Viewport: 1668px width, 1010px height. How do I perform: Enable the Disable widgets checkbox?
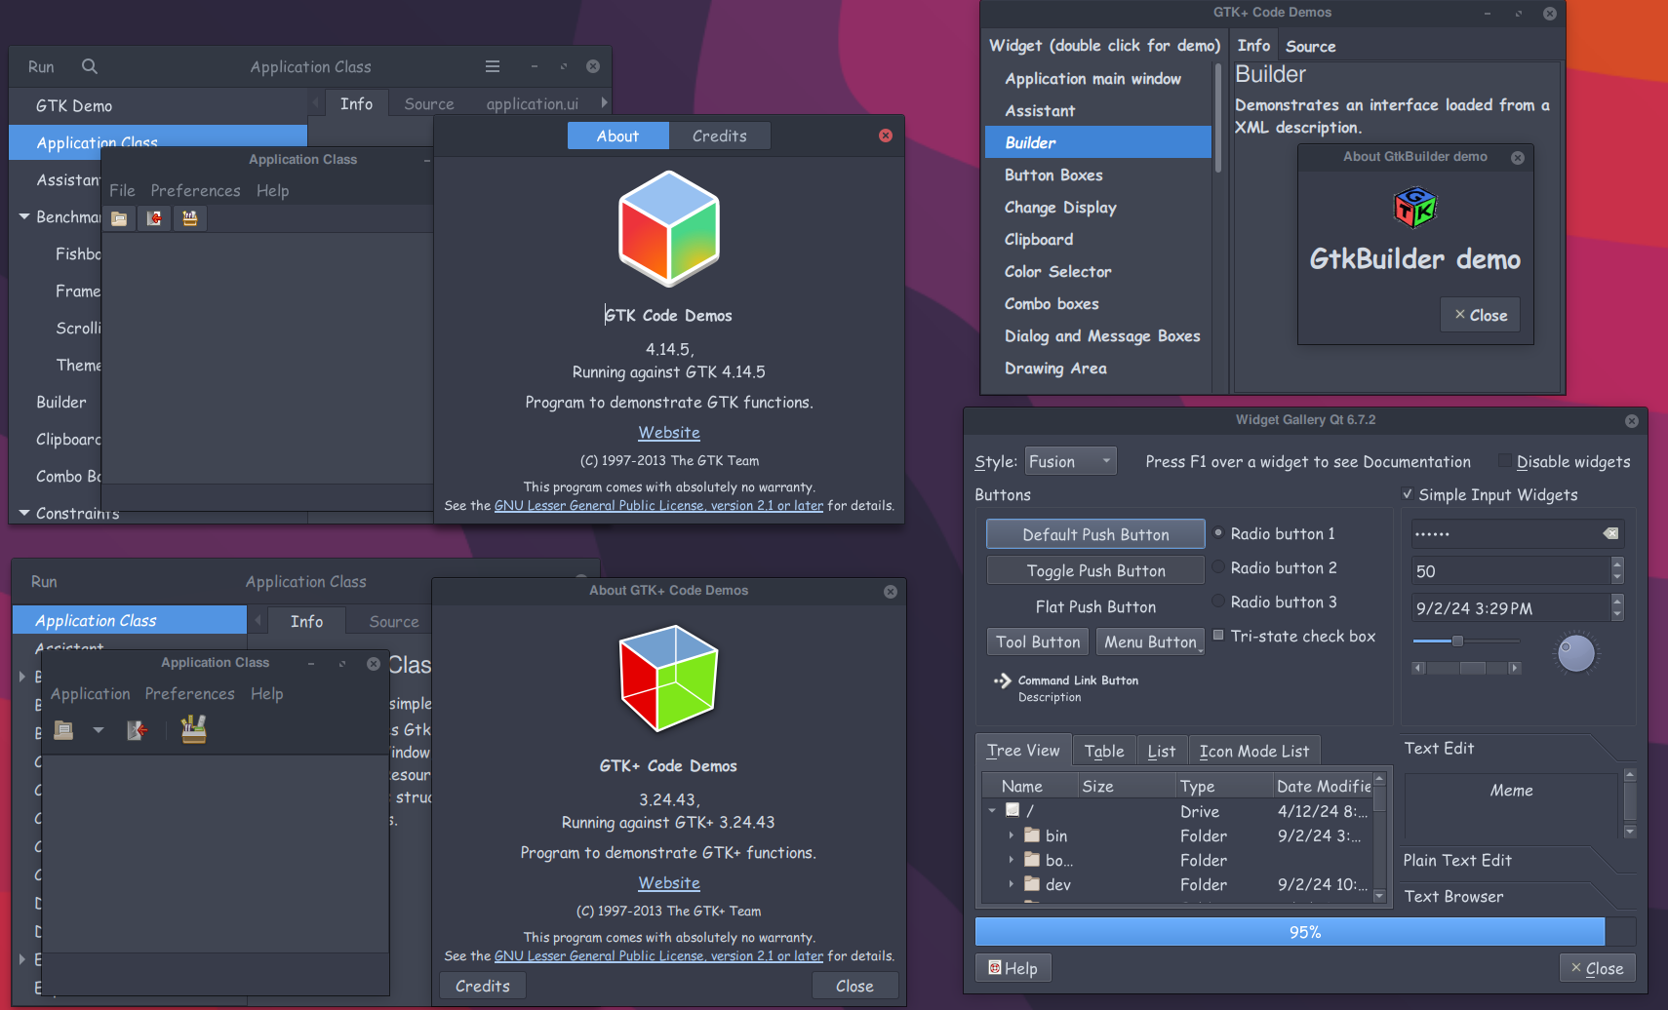coord(1565,462)
